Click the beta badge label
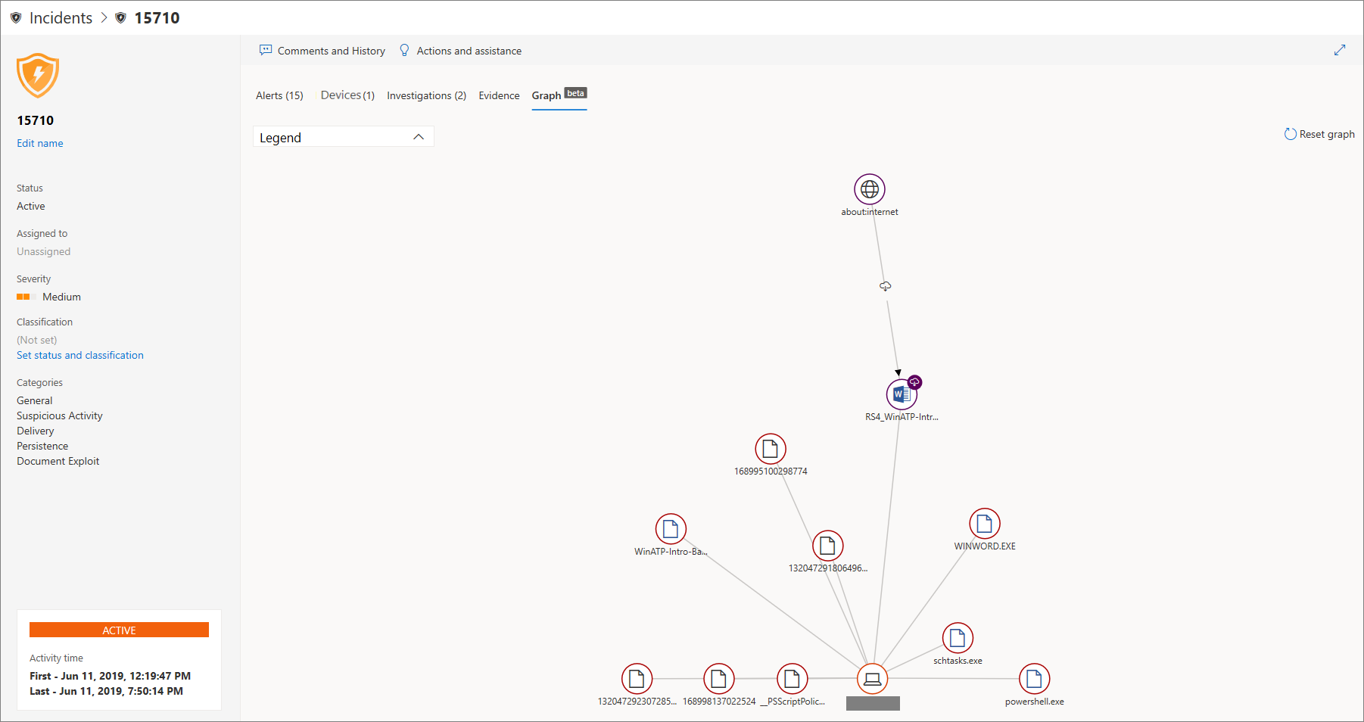1364x722 pixels. click(x=576, y=93)
